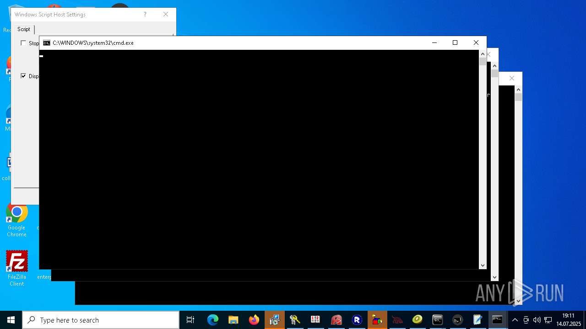
Task: Open File Explorer from the taskbar
Action: tap(233, 320)
